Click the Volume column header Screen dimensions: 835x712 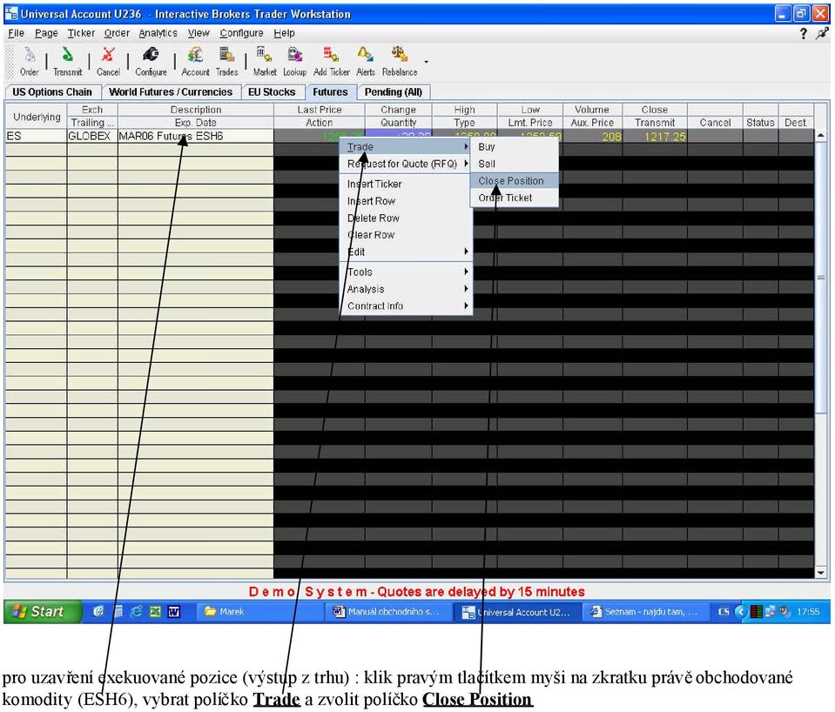point(591,110)
